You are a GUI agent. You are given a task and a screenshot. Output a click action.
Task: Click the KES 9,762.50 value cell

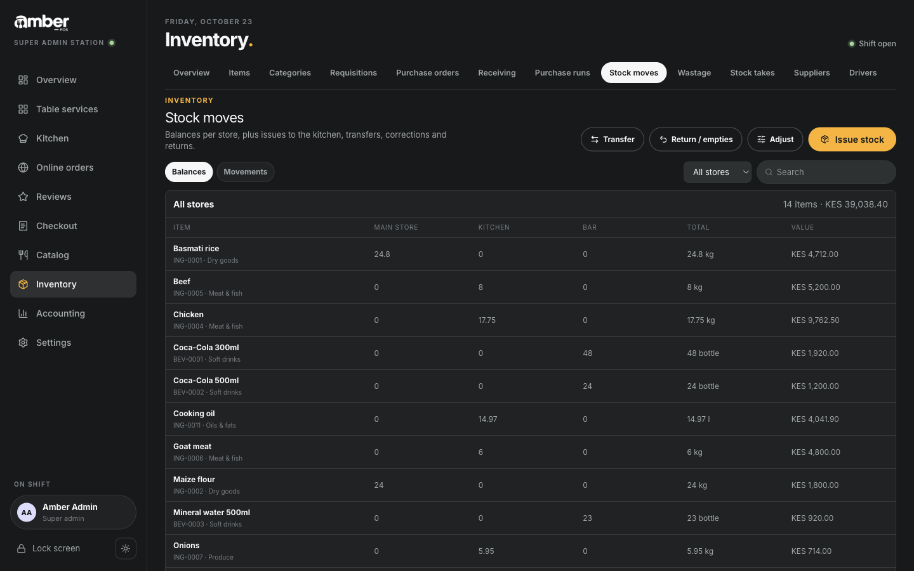815,320
